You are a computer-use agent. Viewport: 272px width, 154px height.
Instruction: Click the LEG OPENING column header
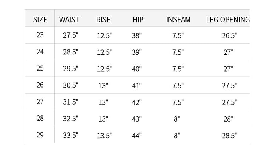pos(228,20)
